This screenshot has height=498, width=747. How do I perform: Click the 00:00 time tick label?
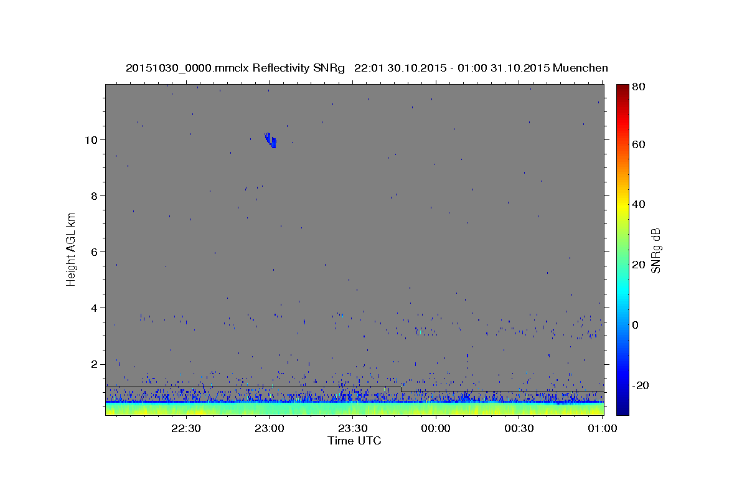click(x=436, y=428)
